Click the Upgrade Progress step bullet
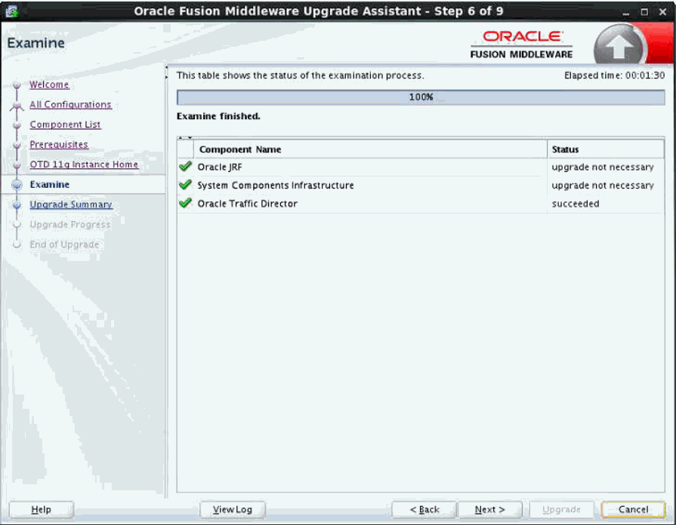Viewport: 676px width, 525px height. [x=17, y=225]
